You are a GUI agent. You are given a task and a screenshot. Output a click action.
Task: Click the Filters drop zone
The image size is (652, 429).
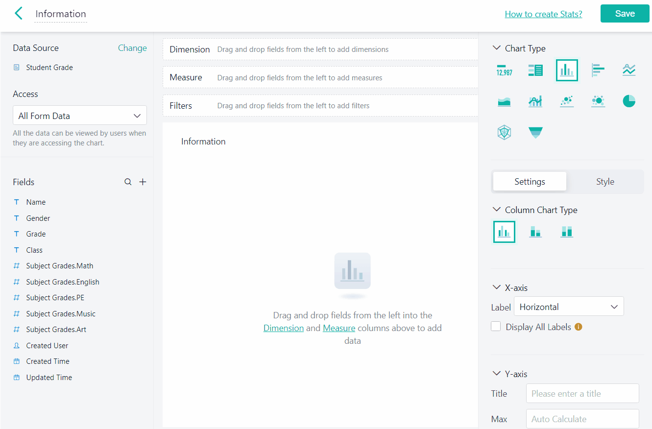point(320,105)
